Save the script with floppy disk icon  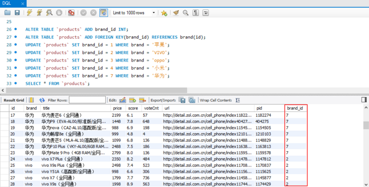[17, 13]
